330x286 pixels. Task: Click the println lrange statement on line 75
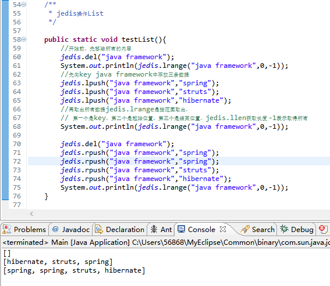pos(174,187)
